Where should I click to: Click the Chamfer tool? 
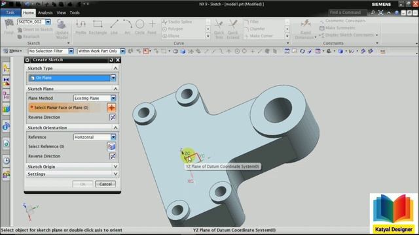click(255, 29)
